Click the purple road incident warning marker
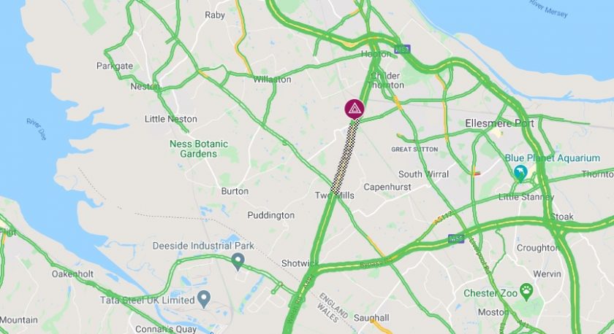 pyautogui.click(x=355, y=109)
